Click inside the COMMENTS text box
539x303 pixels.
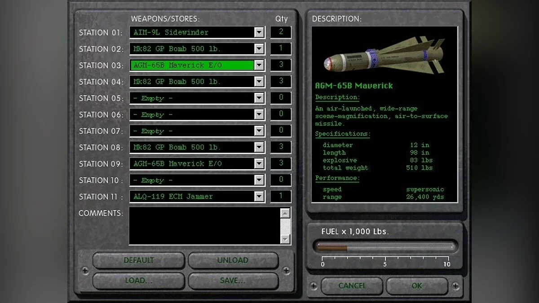[204, 226]
